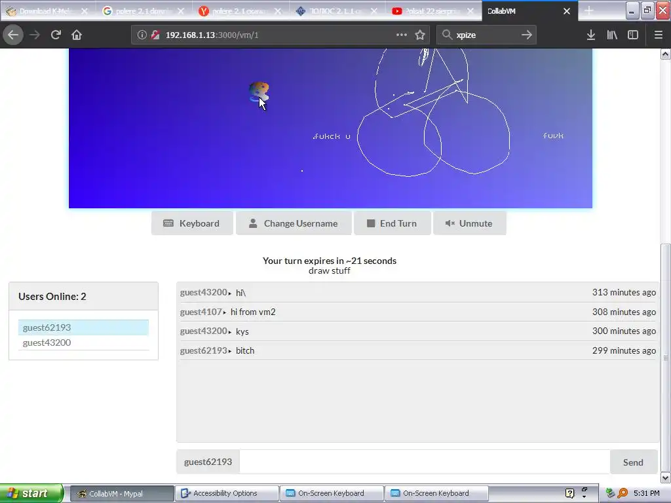Open the Windows Start menu
This screenshot has height=503, width=671.
tap(31, 493)
